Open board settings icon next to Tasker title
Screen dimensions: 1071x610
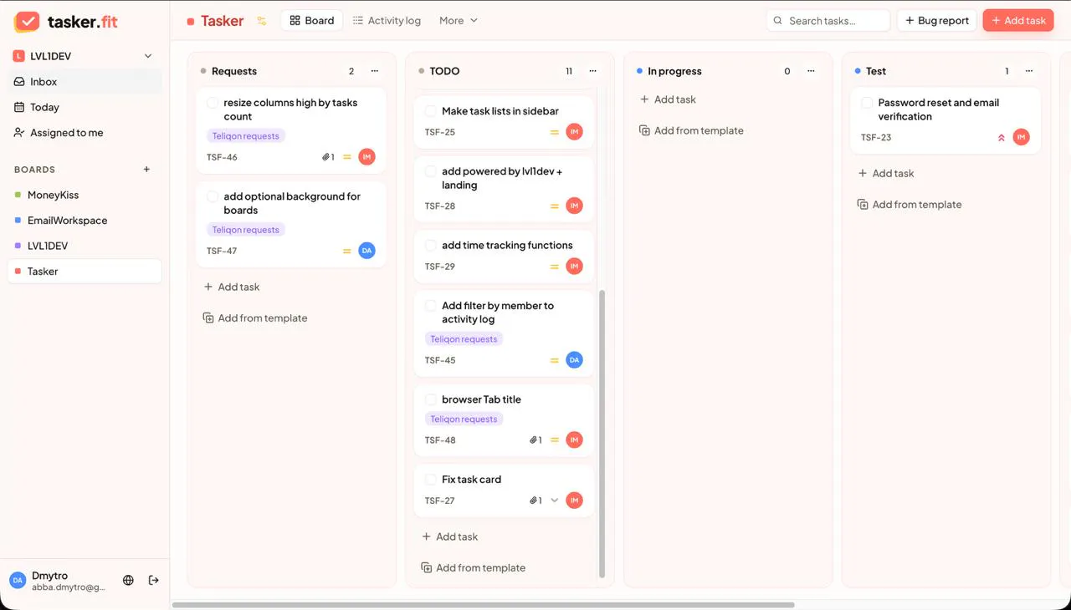262,21
